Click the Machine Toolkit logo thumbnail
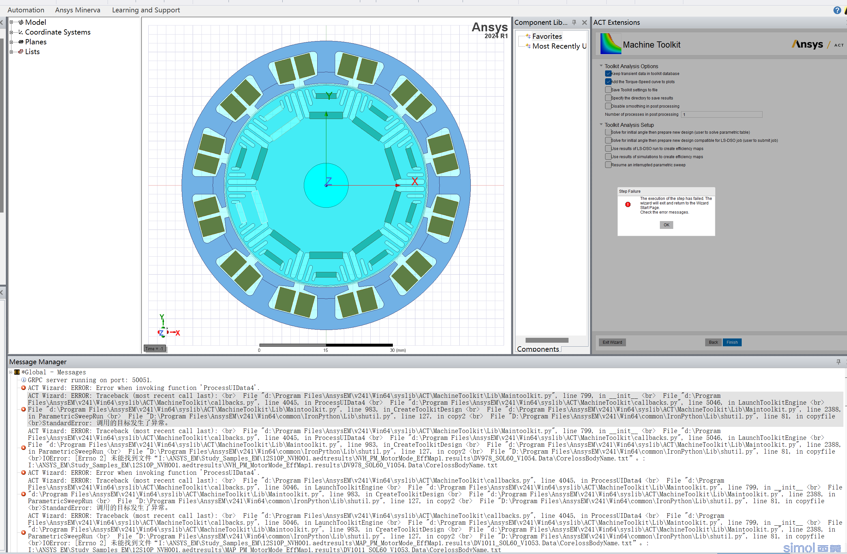Screen dimensions: 847x554 click(610, 43)
